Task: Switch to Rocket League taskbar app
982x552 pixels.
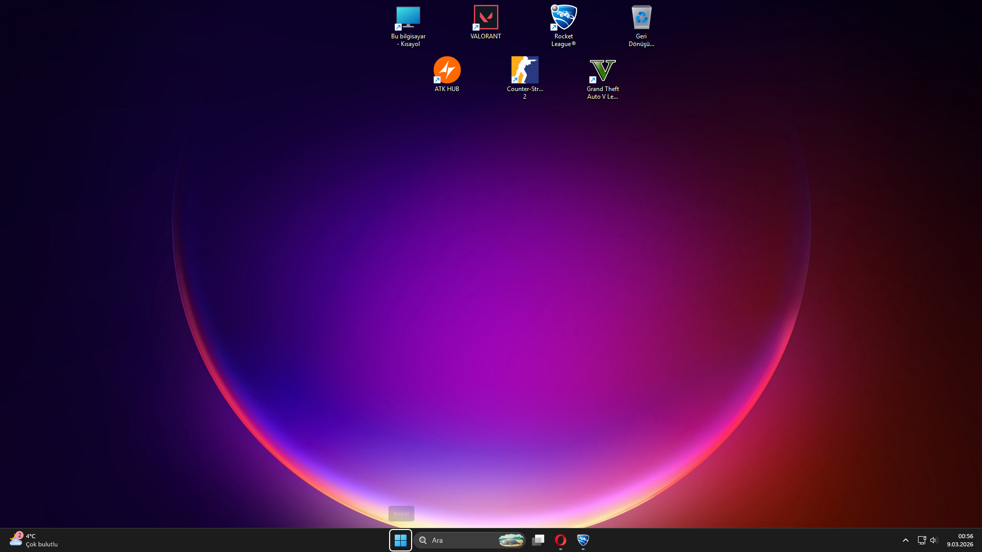Action: pyautogui.click(x=583, y=540)
